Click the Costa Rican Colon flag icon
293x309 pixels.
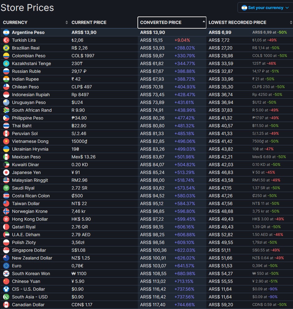pos(6,196)
